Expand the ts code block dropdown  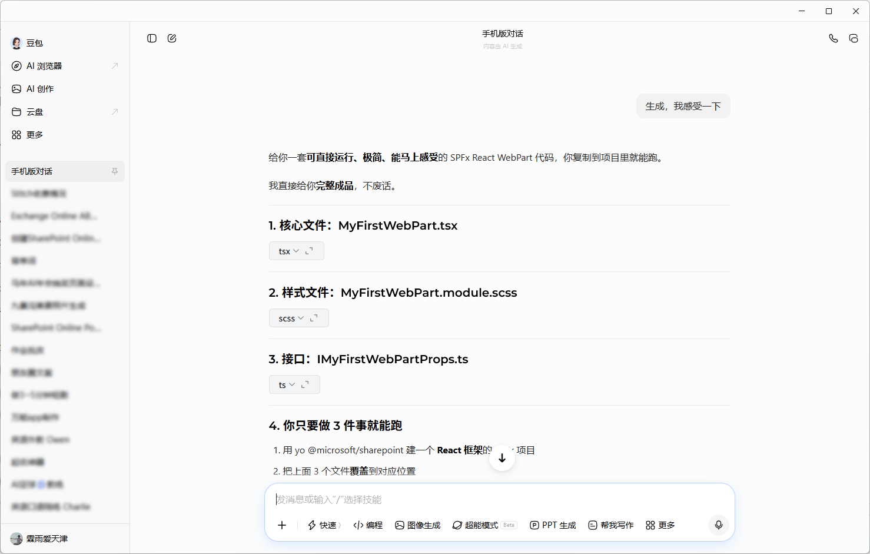pos(287,385)
